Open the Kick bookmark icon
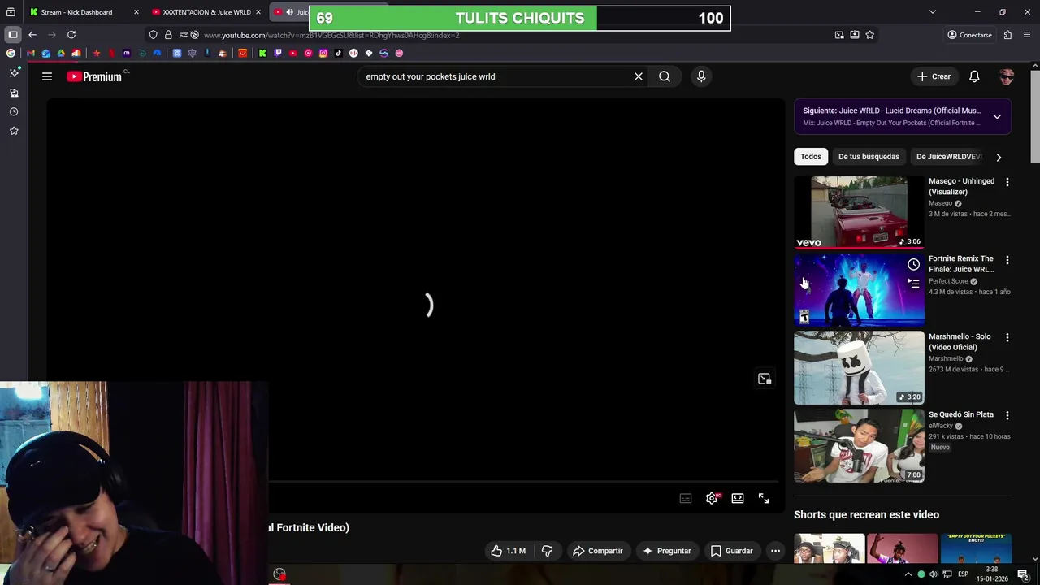 [262, 53]
